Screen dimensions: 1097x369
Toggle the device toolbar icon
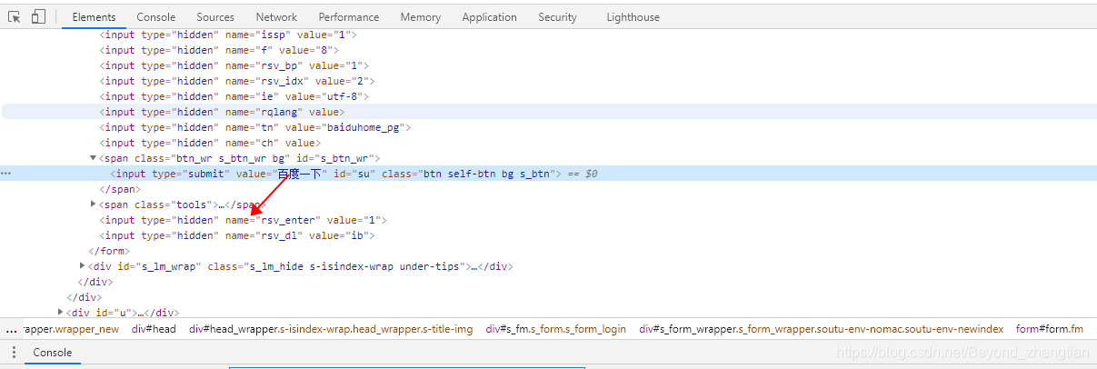click(38, 16)
